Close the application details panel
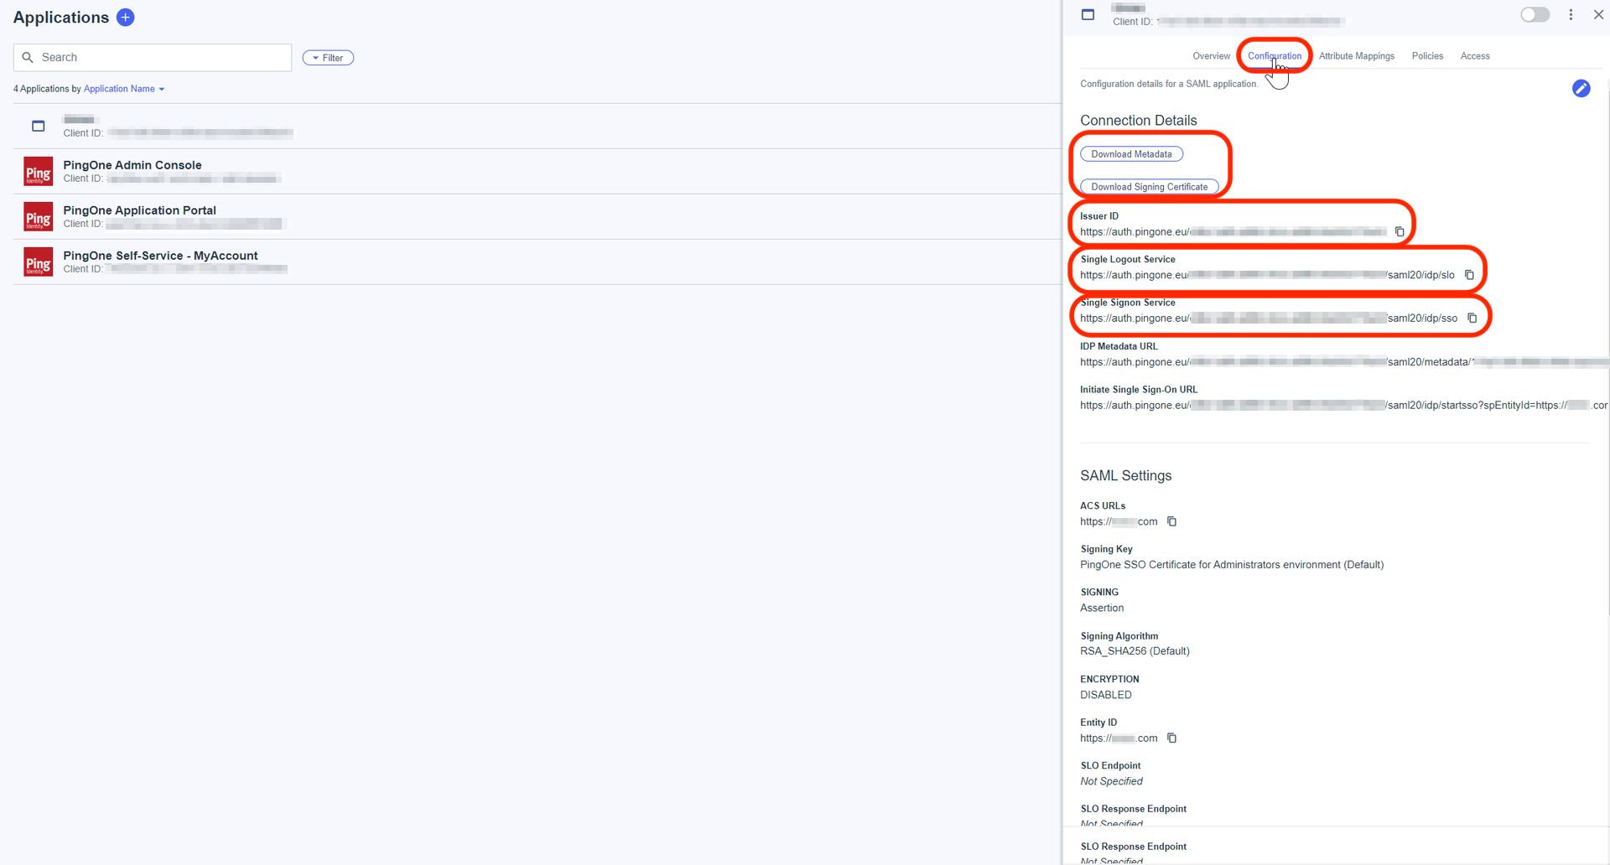1610x865 pixels. pyautogui.click(x=1598, y=15)
